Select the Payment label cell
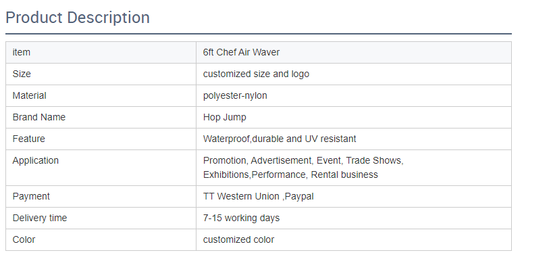This screenshot has width=551, height=257. [101, 196]
